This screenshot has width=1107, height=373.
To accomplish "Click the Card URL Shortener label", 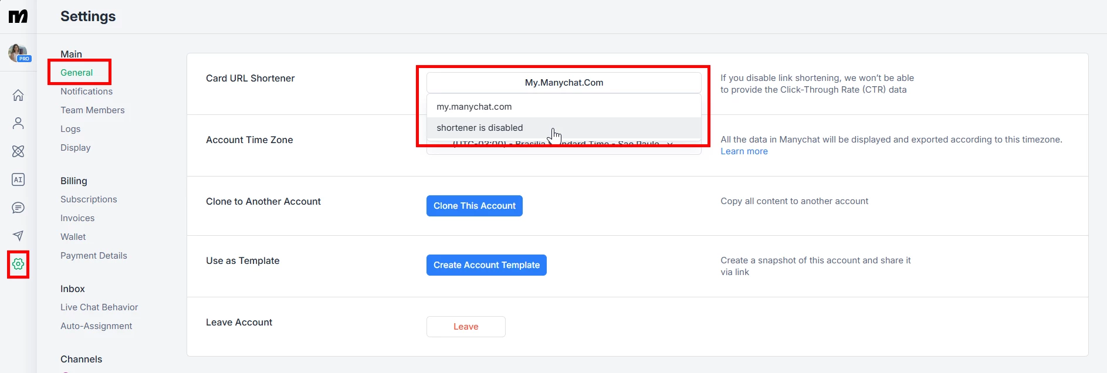I will point(250,79).
